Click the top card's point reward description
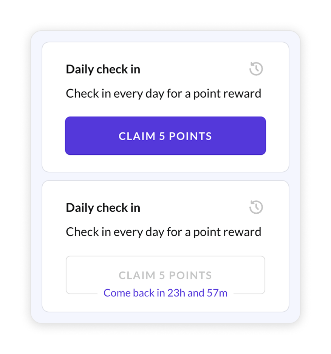 [163, 93]
